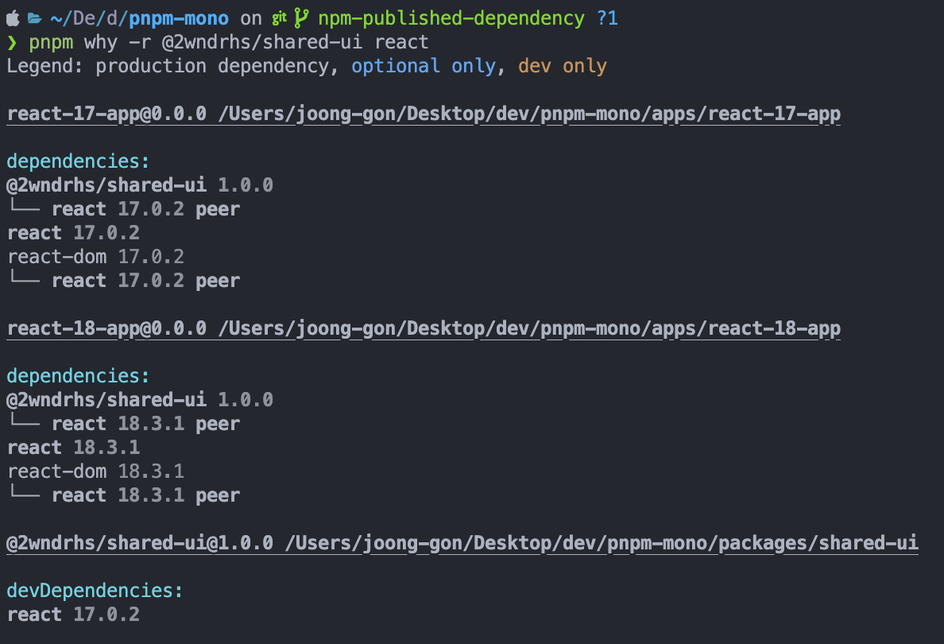
Task: Click 'react 17.0.2' top-level line in react-17-app
Action: coord(73,232)
